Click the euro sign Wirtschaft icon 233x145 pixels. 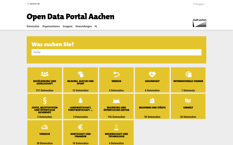coord(80,127)
